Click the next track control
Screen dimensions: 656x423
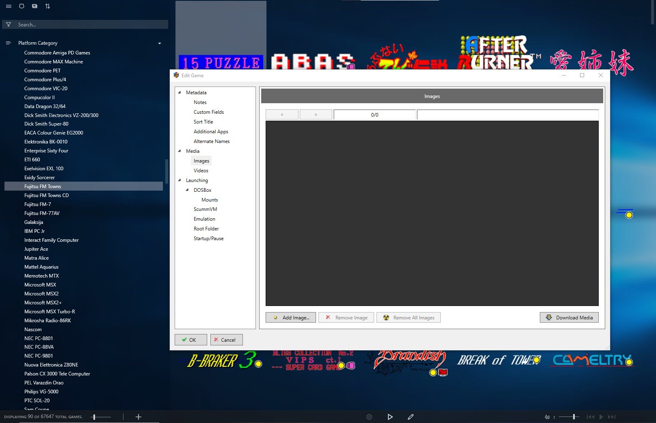click(x=612, y=417)
